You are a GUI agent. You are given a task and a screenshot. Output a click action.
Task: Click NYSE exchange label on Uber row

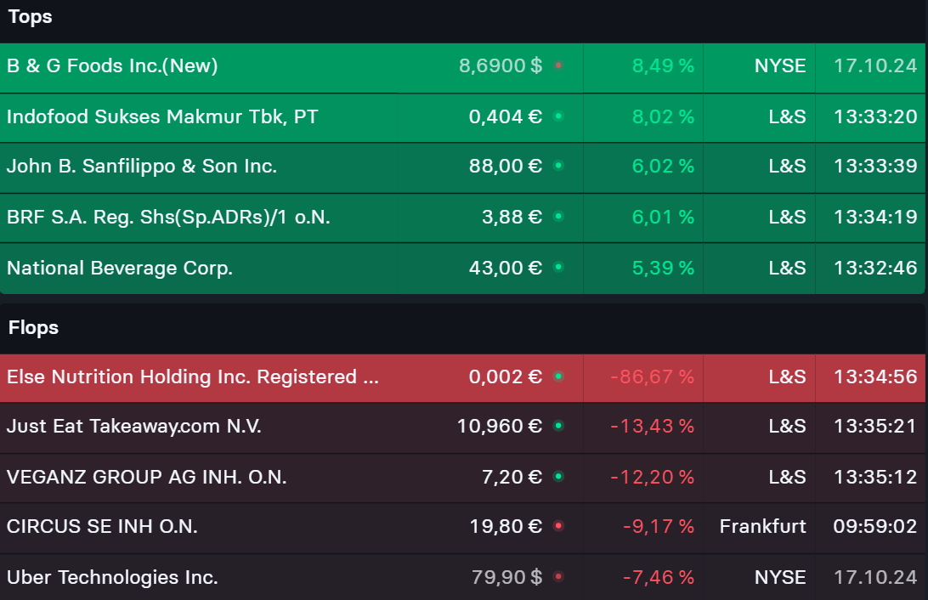tap(779, 578)
